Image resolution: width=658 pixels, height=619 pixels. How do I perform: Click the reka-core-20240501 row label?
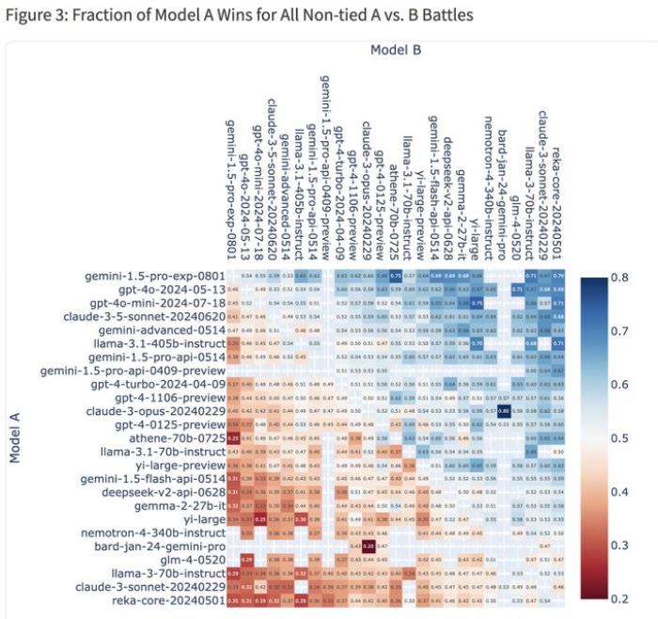point(168,600)
